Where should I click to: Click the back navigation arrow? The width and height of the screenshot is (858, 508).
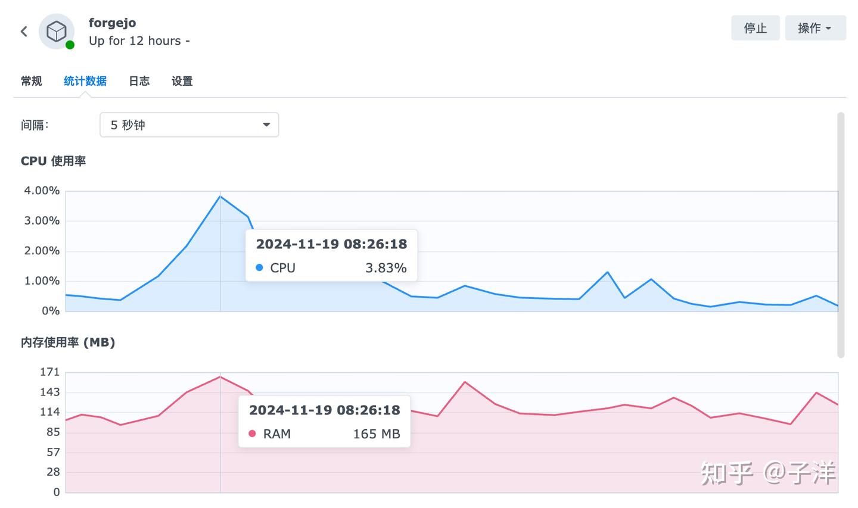[x=24, y=31]
